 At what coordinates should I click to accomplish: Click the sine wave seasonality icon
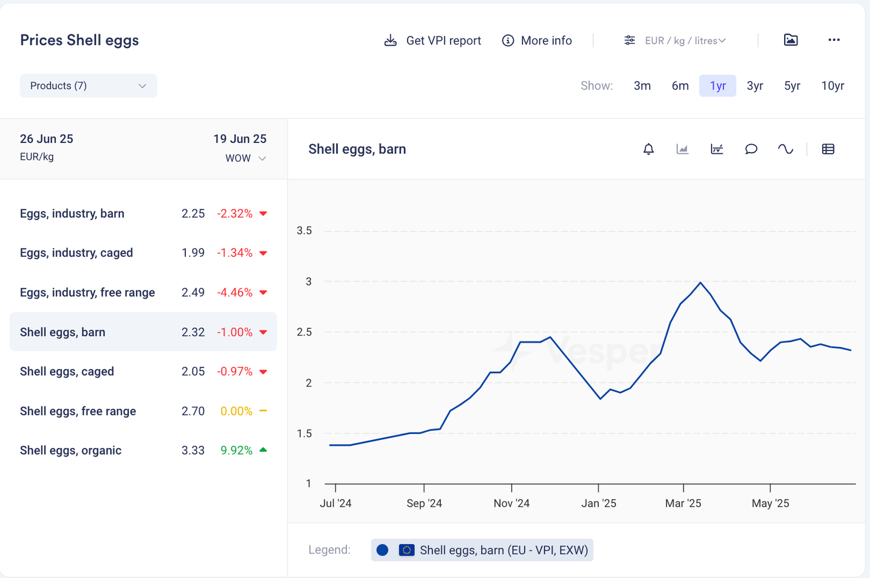coord(785,149)
